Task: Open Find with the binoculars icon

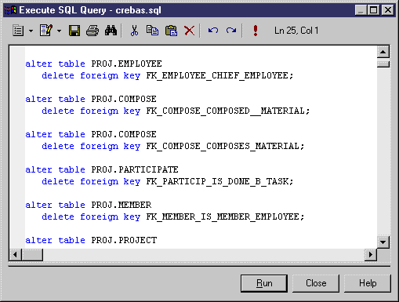Action: tap(111, 31)
